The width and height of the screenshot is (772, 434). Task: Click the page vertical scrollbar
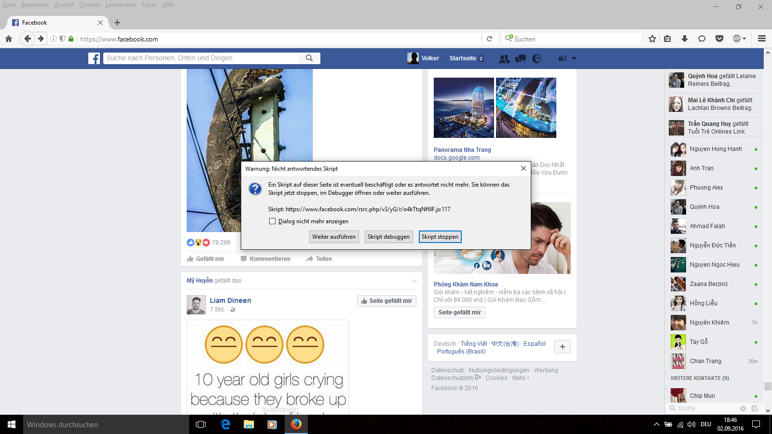coord(768,241)
